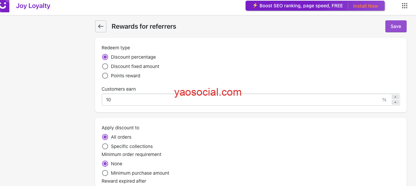Click the Install Now link

pos(365,6)
